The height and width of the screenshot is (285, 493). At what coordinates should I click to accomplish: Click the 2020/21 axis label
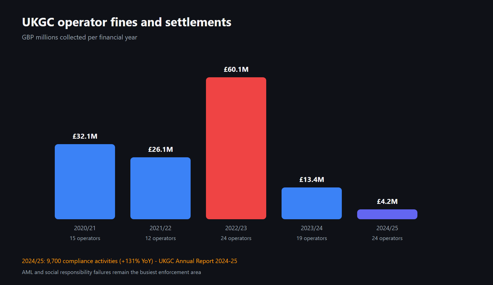click(85, 228)
